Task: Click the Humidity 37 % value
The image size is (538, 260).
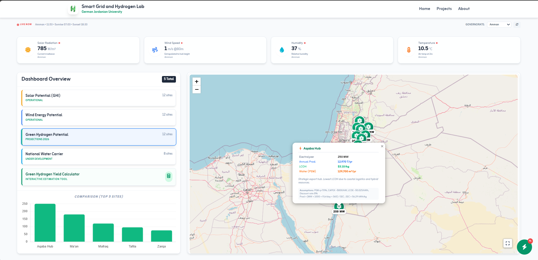Action: point(296,48)
